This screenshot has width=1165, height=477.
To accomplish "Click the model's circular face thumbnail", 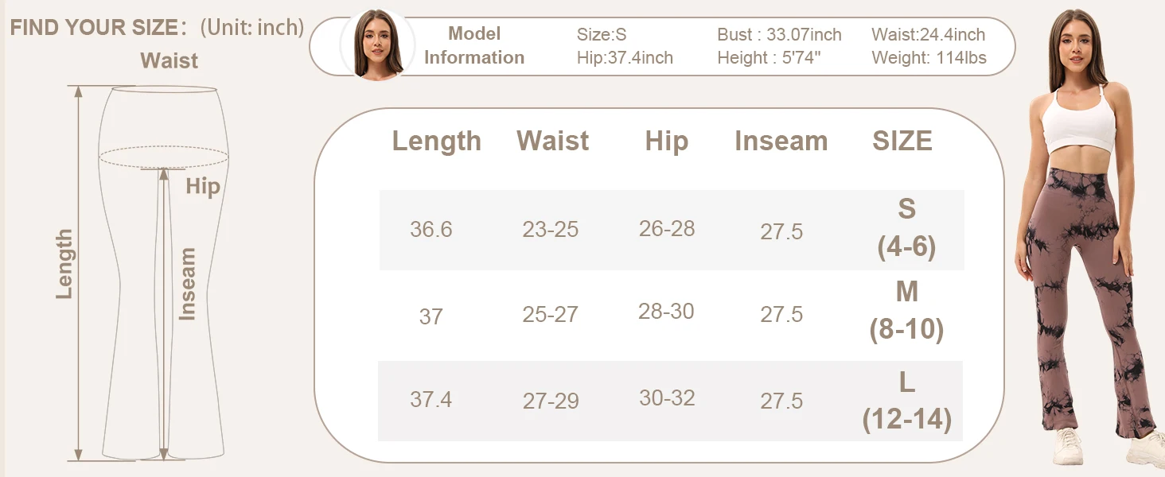I will click(x=377, y=45).
